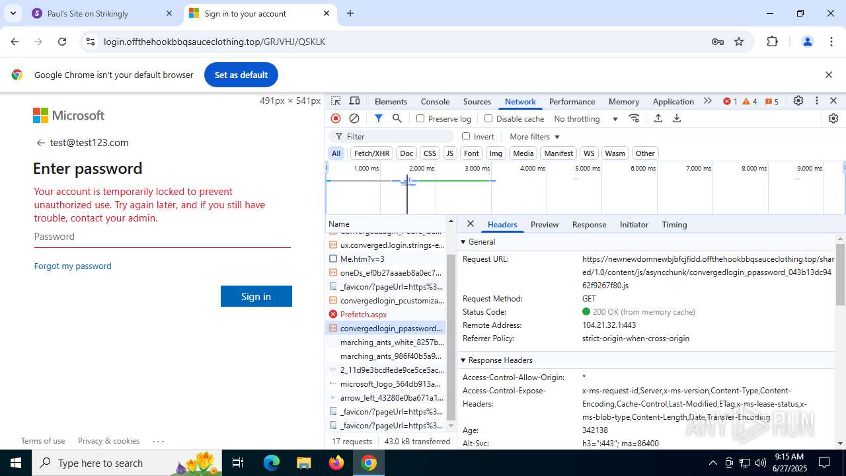Open DevTools settings gear in top bar
The width and height of the screenshot is (846, 476).
798,101
